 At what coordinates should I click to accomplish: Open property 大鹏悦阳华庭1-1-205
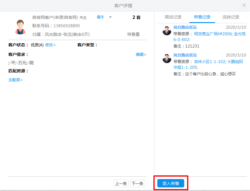click(x=235, y=62)
